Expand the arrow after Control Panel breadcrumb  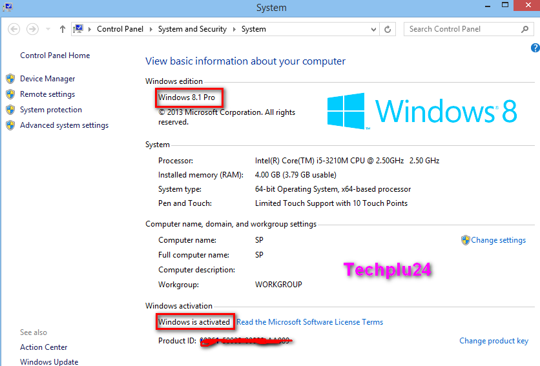[151, 29]
